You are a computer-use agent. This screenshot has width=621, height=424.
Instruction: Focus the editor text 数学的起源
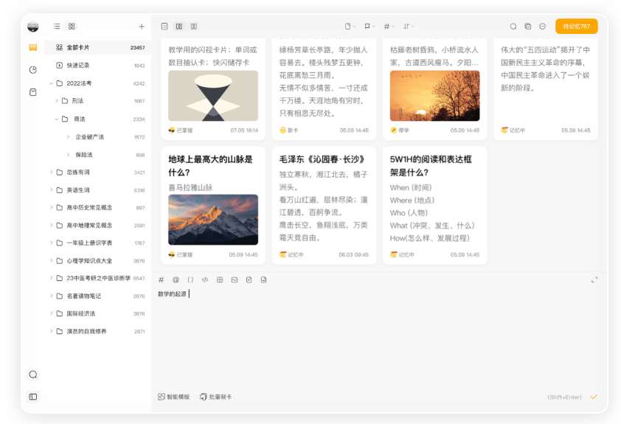pos(172,293)
